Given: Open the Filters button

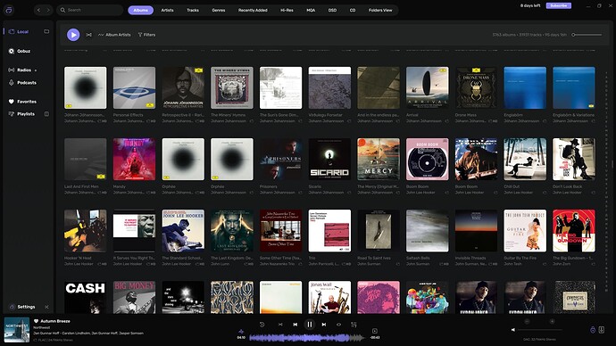Looking at the screenshot, I should (146, 35).
